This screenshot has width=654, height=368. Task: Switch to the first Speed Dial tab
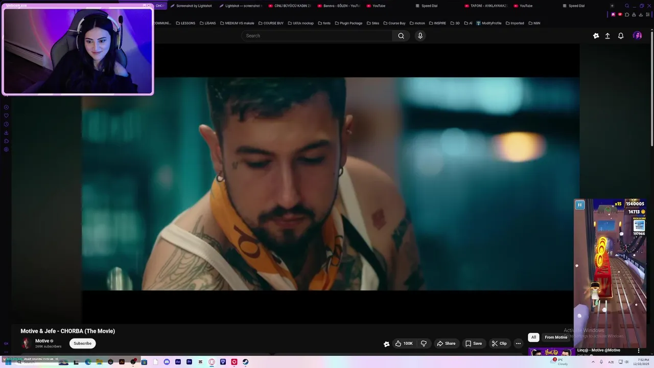point(436,6)
